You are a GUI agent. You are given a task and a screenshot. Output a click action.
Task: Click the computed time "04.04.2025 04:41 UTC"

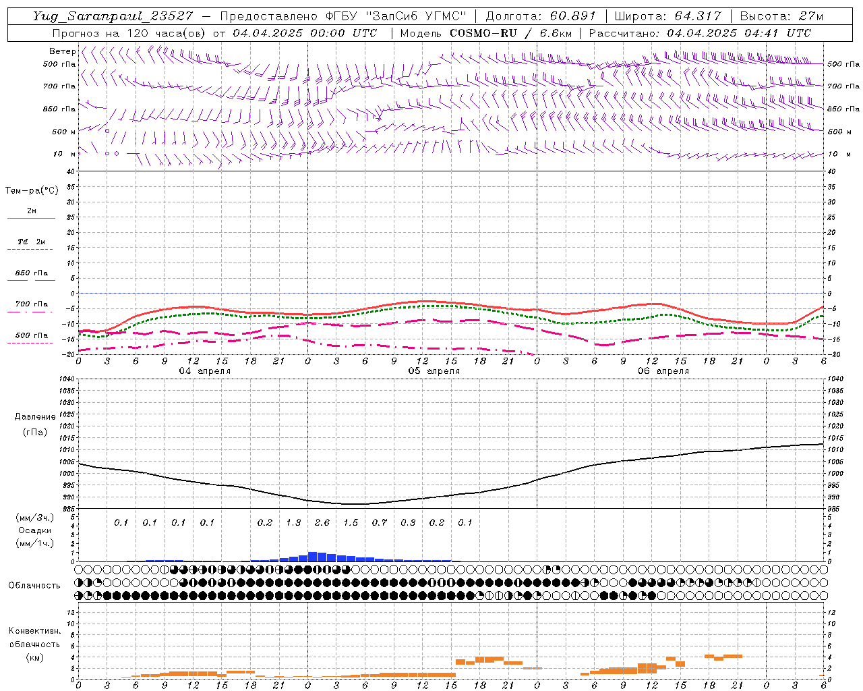pyautogui.click(x=739, y=33)
